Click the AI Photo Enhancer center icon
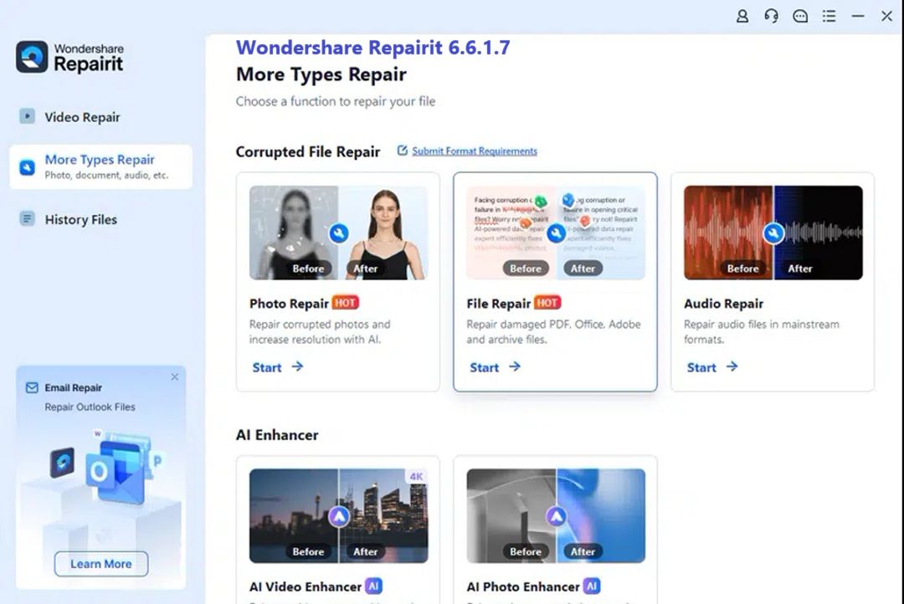Screen dimensions: 904x604 (557, 517)
